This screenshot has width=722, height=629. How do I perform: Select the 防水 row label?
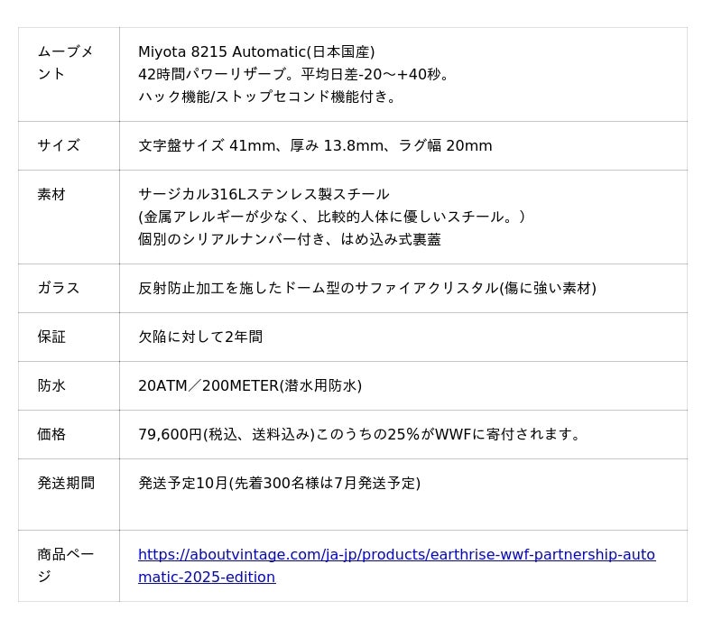pyautogui.click(x=51, y=386)
